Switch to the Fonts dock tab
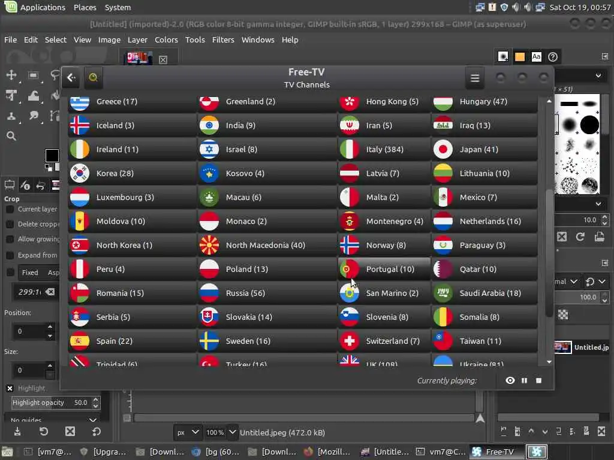 pyautogui.click(x=536, y=57)
